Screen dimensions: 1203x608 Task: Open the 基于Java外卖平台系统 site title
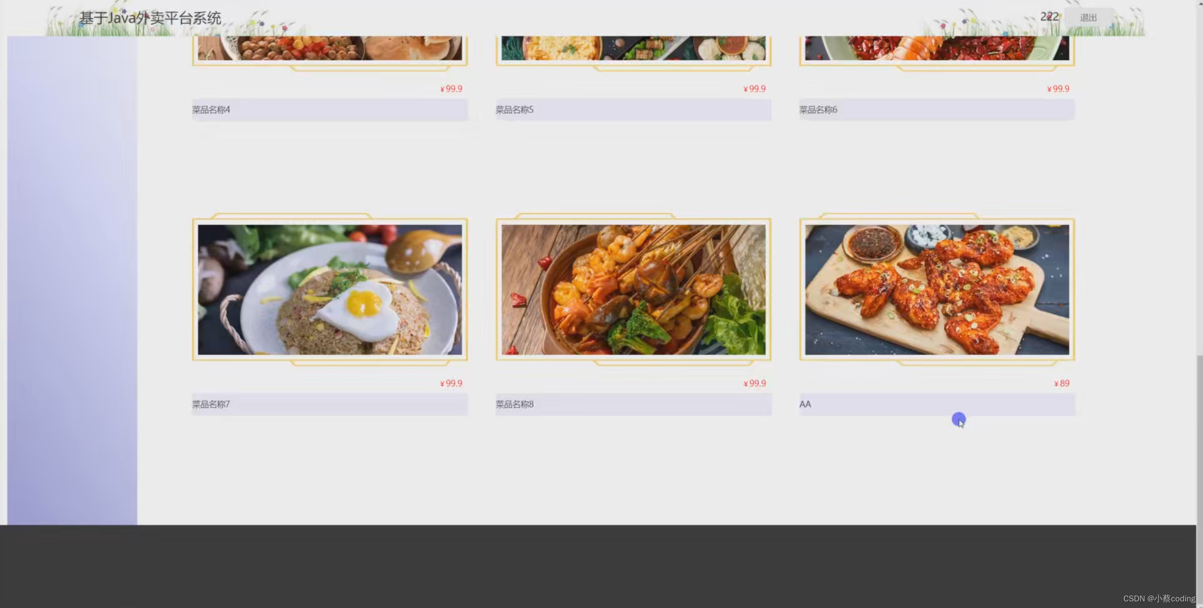click(150, 18)
